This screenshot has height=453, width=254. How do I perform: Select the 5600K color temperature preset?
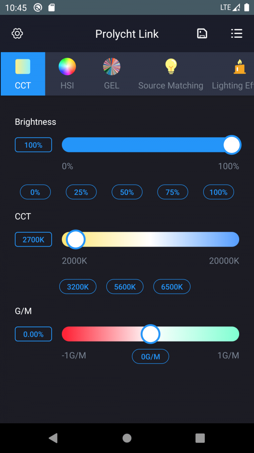(x=125, y=287)
